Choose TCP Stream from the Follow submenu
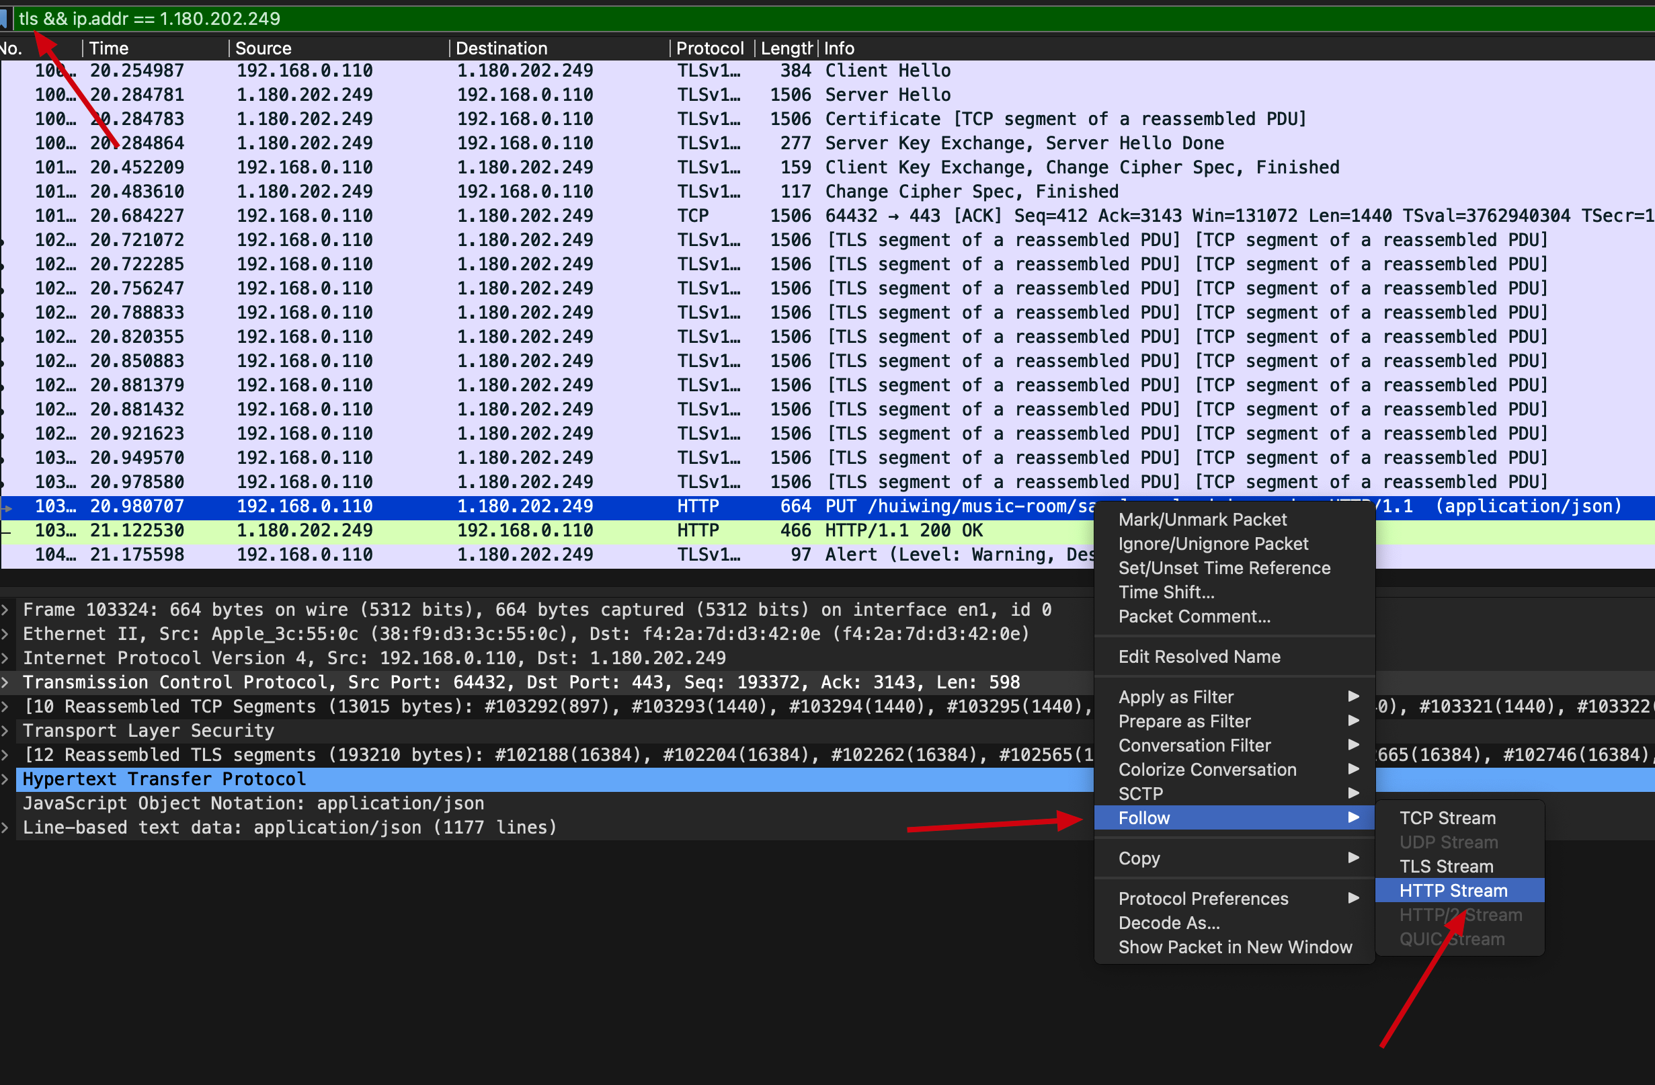The height and width of the screenshot is (1085, 1655). click(1447, 818)
